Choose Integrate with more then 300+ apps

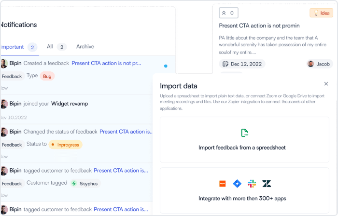tap(244, 190)
